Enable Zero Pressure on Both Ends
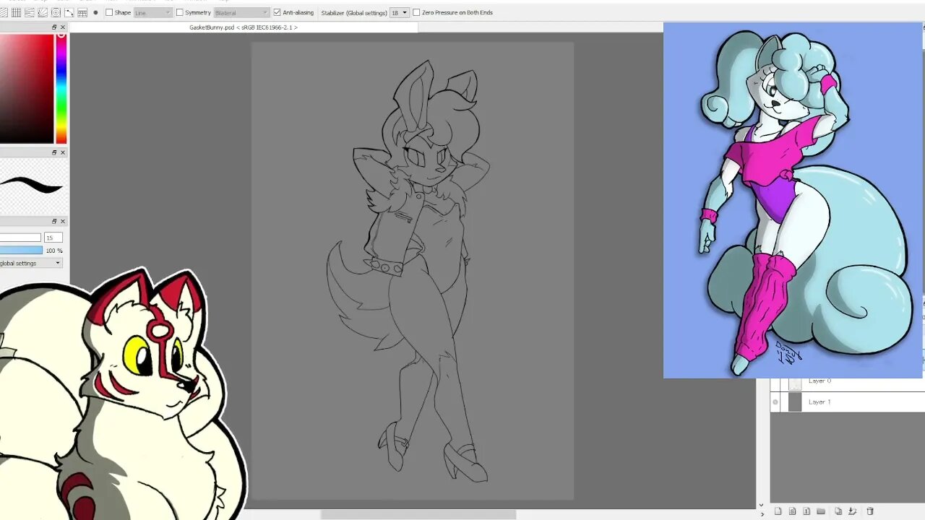 [416, 12]
